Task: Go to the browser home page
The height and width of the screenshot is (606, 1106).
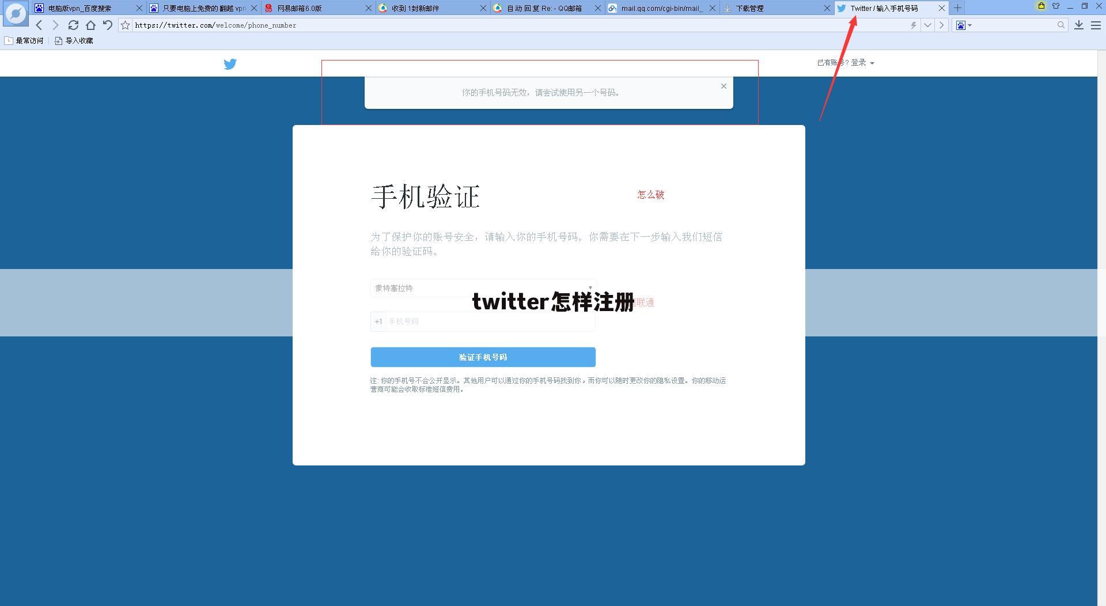Action: click(x=90, y=25)
